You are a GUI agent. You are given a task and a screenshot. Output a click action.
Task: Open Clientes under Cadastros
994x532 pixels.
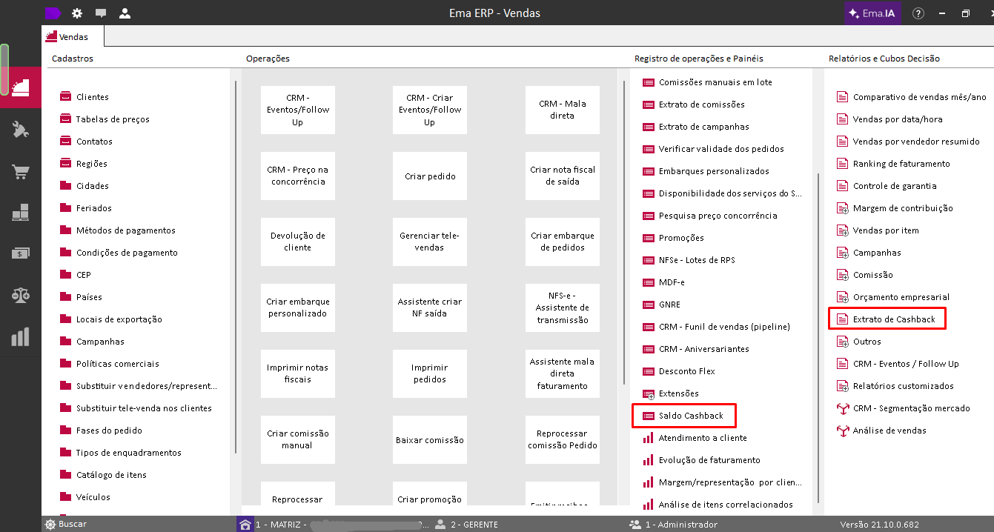93,97
